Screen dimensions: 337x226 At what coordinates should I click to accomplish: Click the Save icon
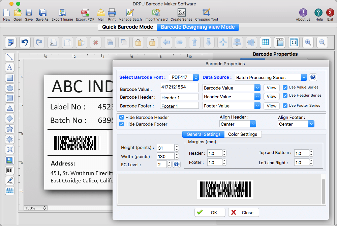tap(29, 13)
